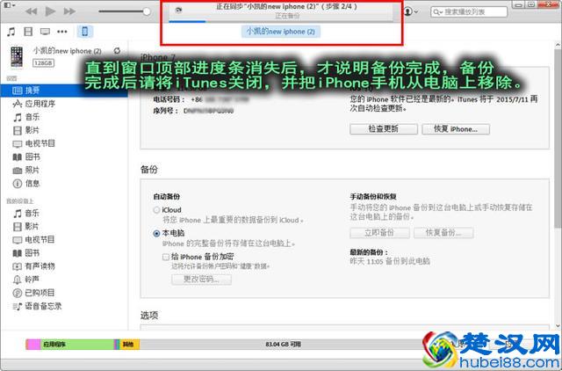The width and height of the screenshot is (562, 371).
Task: Open the iTunes window menu dropdown at top-left
Action: pos(9,5)
